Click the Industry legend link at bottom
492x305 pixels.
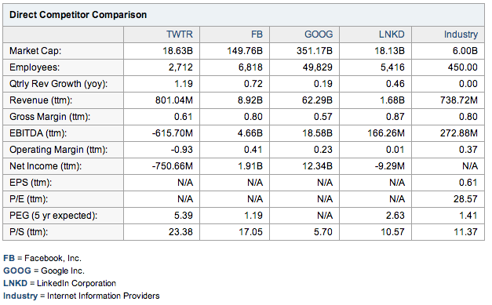[x=20, y=296]
